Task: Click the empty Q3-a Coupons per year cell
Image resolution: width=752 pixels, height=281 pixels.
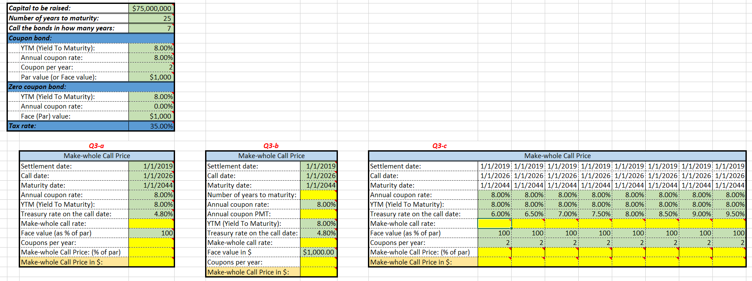Action: pyautogui.click(x=151, y=242)
